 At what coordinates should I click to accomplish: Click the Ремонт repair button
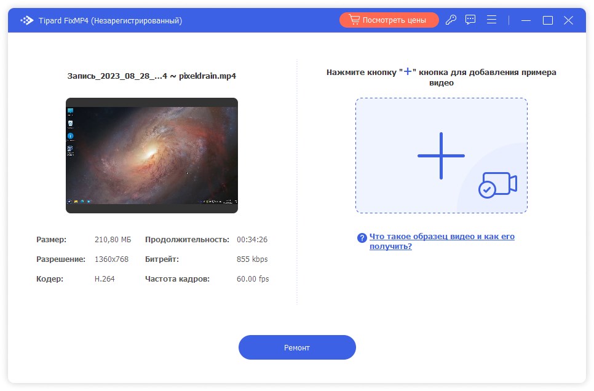(x=297, y=347)
